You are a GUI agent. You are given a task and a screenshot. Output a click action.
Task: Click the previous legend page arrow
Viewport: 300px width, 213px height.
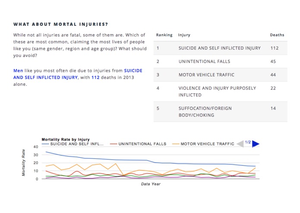(240, 144)
